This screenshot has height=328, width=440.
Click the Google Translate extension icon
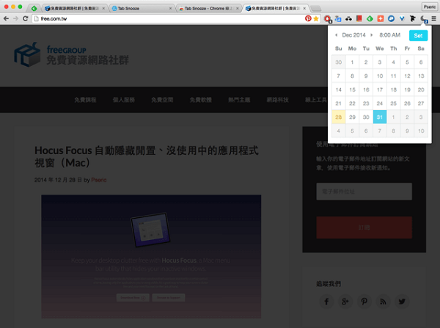point(338,19)
